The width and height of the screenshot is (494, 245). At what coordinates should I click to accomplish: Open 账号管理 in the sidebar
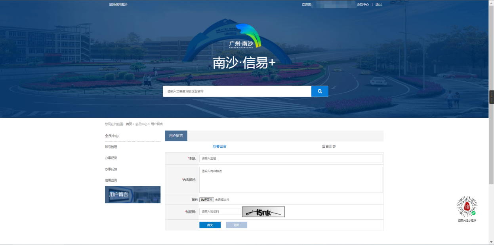[x=111, y=147]
